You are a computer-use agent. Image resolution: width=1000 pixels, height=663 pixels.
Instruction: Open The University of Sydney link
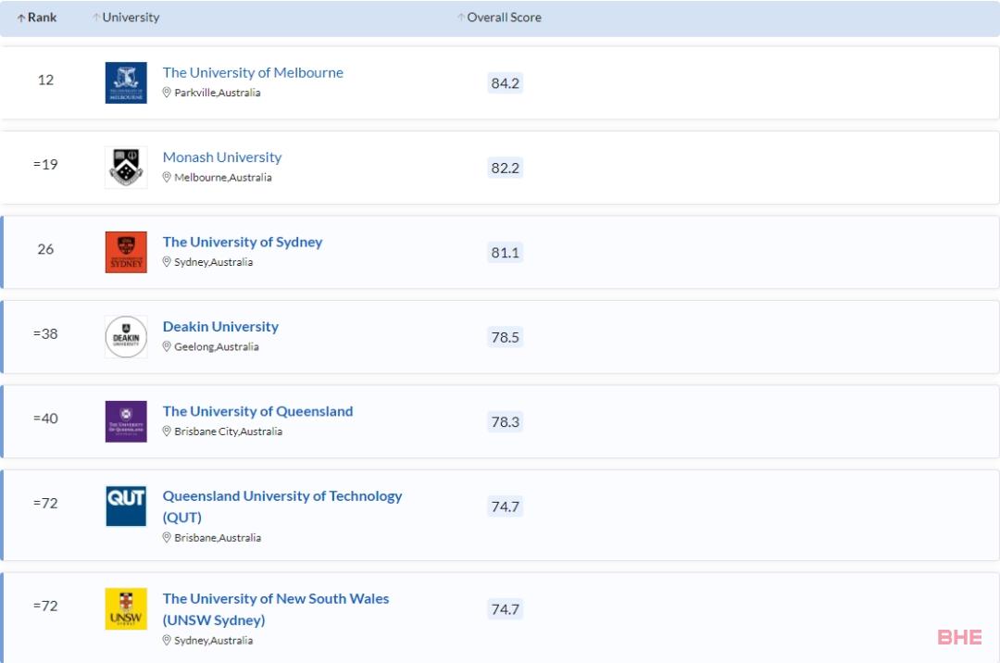coord(243,243)
